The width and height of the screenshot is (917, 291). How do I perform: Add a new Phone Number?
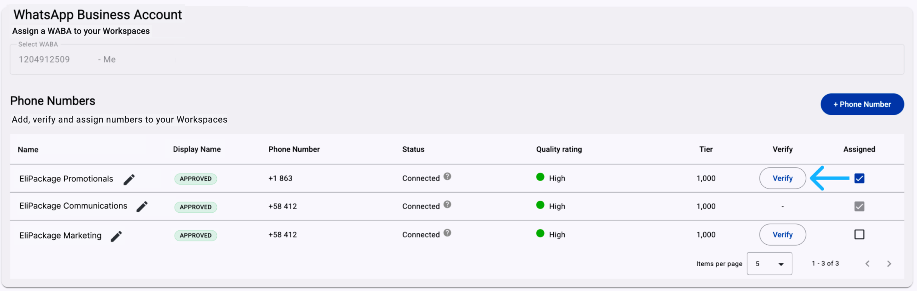pos(862,104)
